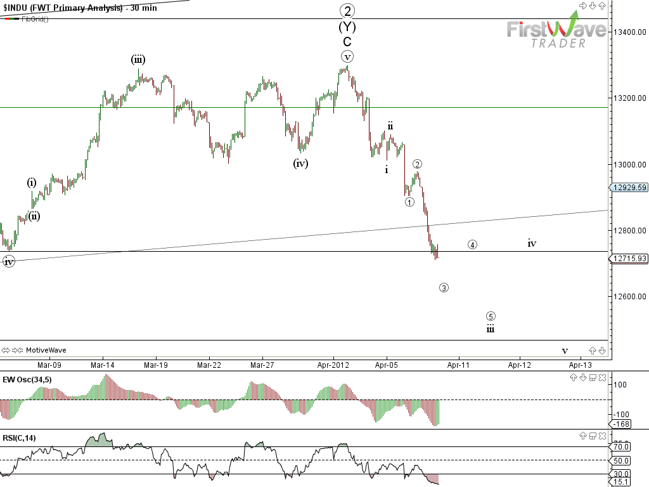Click the circled 2 wave label at chart top

[347, 10]
